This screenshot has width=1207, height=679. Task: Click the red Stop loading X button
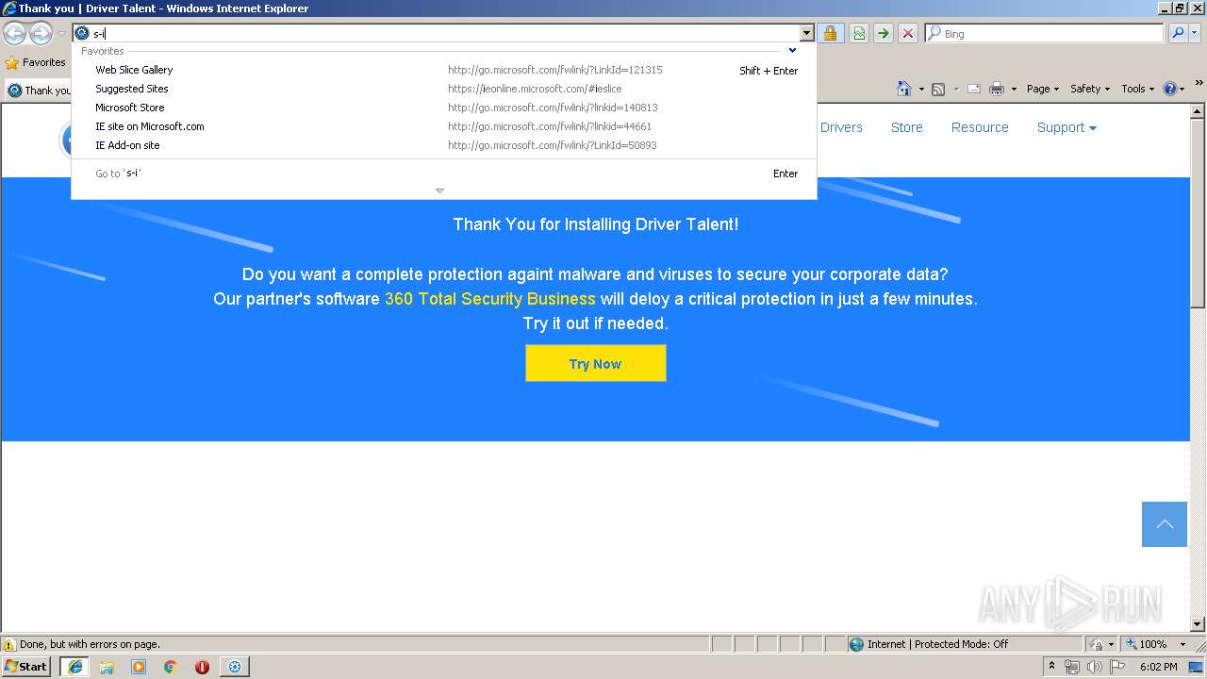908,34
